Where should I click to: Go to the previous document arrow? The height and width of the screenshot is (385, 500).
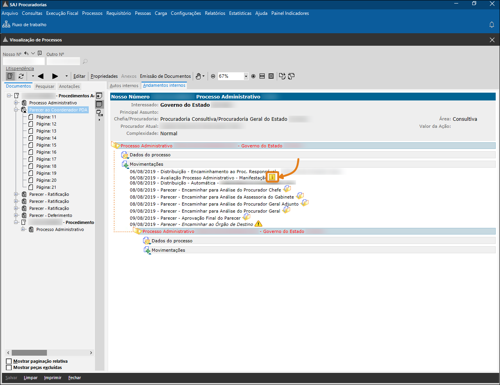[x=41, y=76]
